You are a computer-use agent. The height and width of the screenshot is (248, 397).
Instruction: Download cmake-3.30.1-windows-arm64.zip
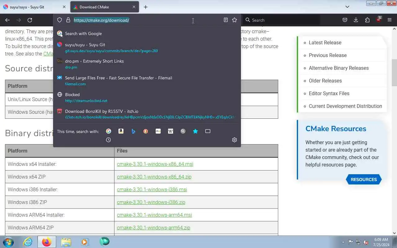coord(154,228)
